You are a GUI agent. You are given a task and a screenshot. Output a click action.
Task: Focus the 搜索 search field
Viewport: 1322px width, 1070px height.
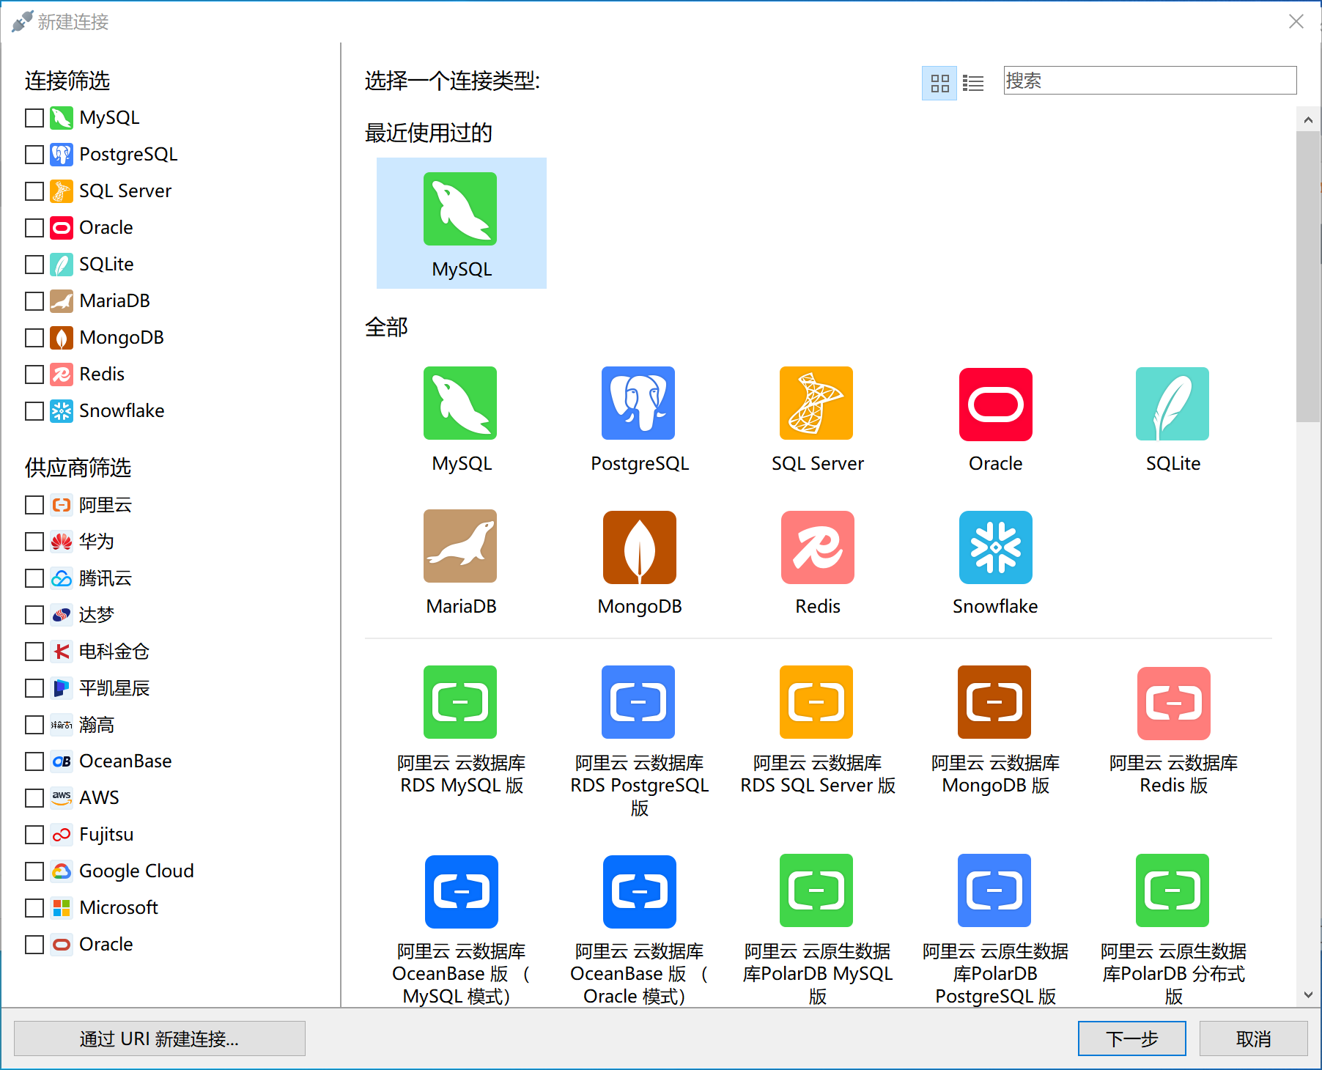point(1150,80)
